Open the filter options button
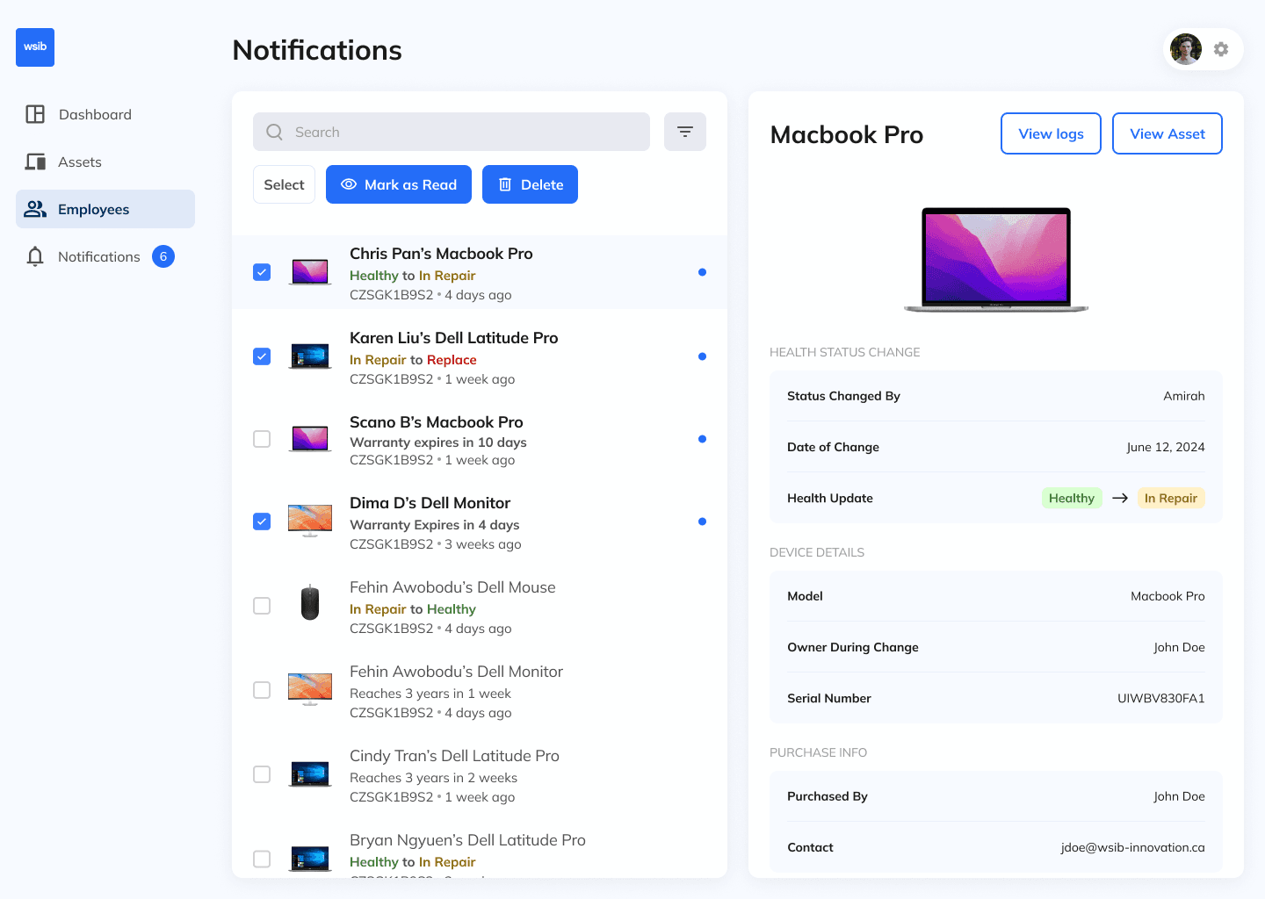Screen dimensions: 1265x899 tap(685, 132)
